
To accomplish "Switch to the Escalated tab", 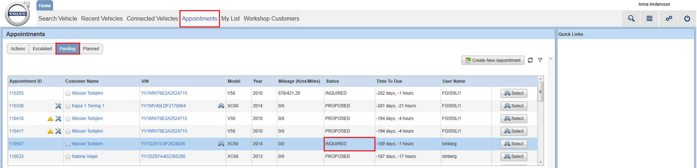I will (42, 49).
